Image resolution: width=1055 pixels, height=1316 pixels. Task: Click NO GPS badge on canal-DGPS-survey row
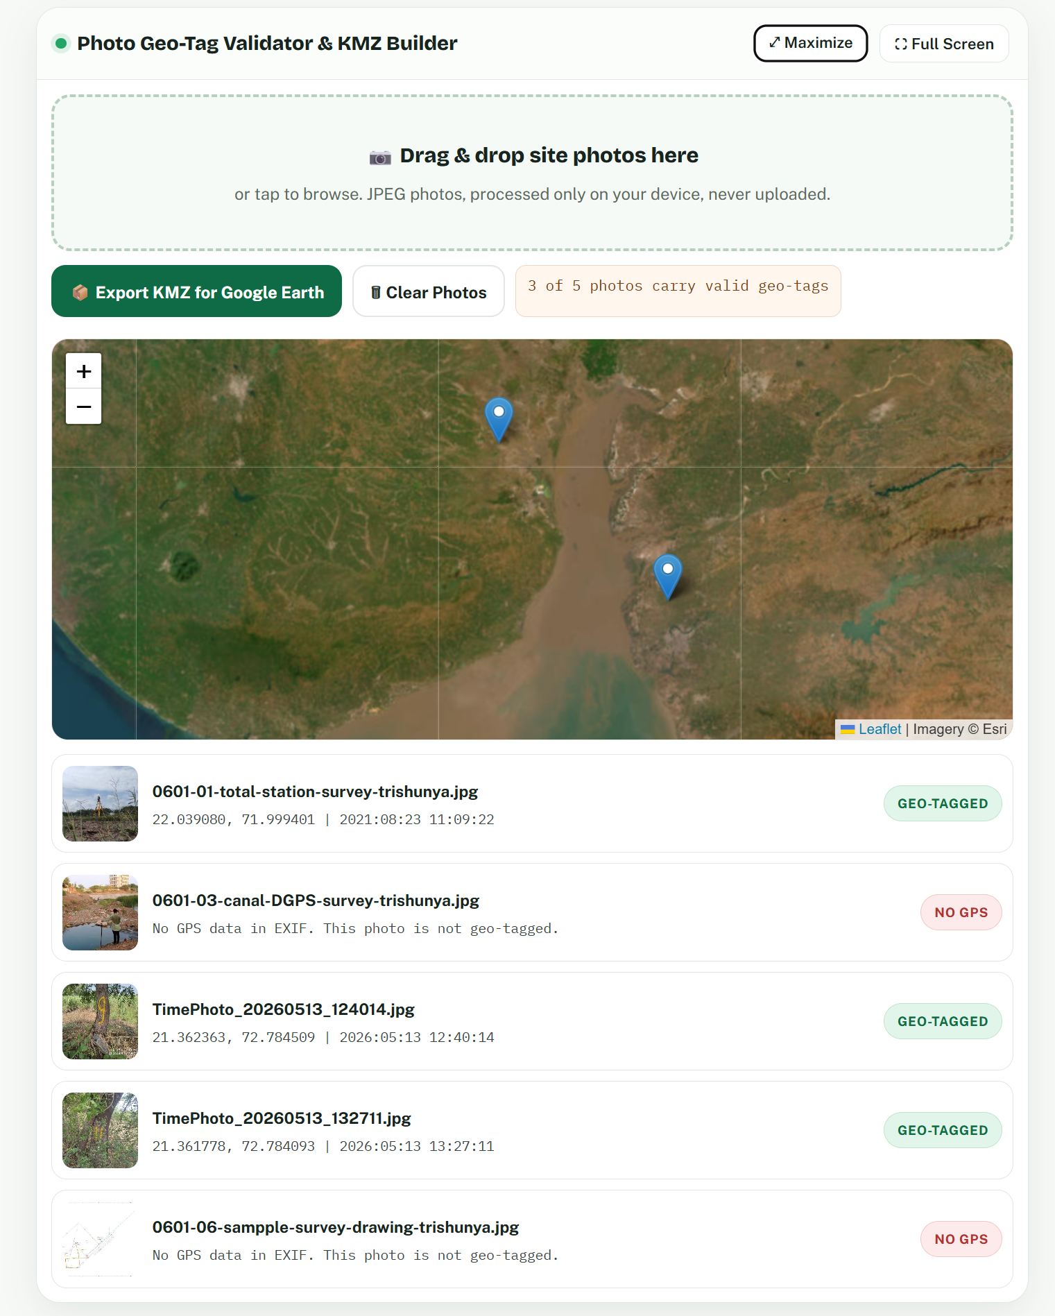(961, 912)
